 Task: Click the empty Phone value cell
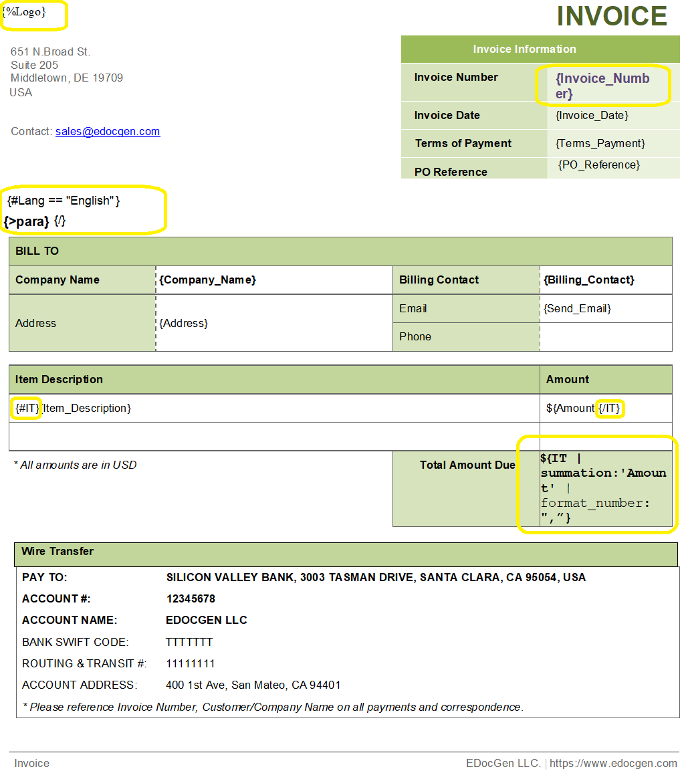click(x=605, y=337)
